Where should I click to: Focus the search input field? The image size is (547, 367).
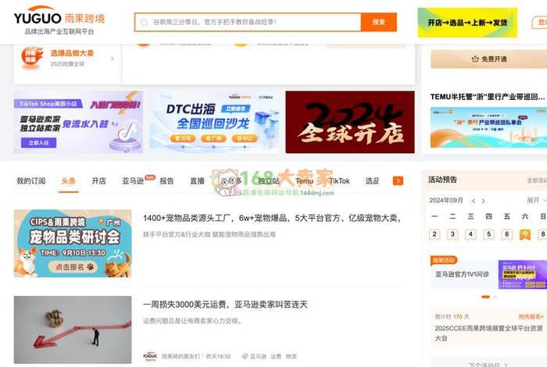pos(248,23)
